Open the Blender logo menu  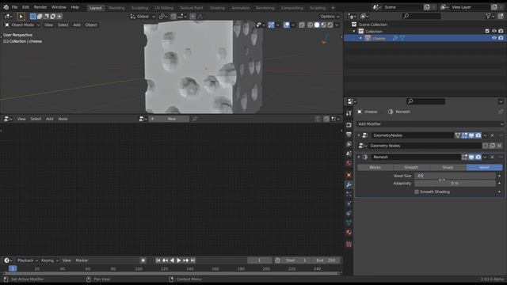[6, 7]
